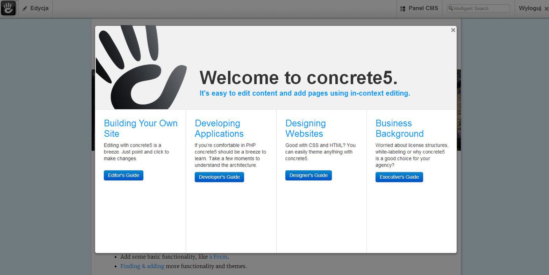Click the 'comfortable in PHP' description text
This screenshot has height=275, width=549.
tap(230, 155)
